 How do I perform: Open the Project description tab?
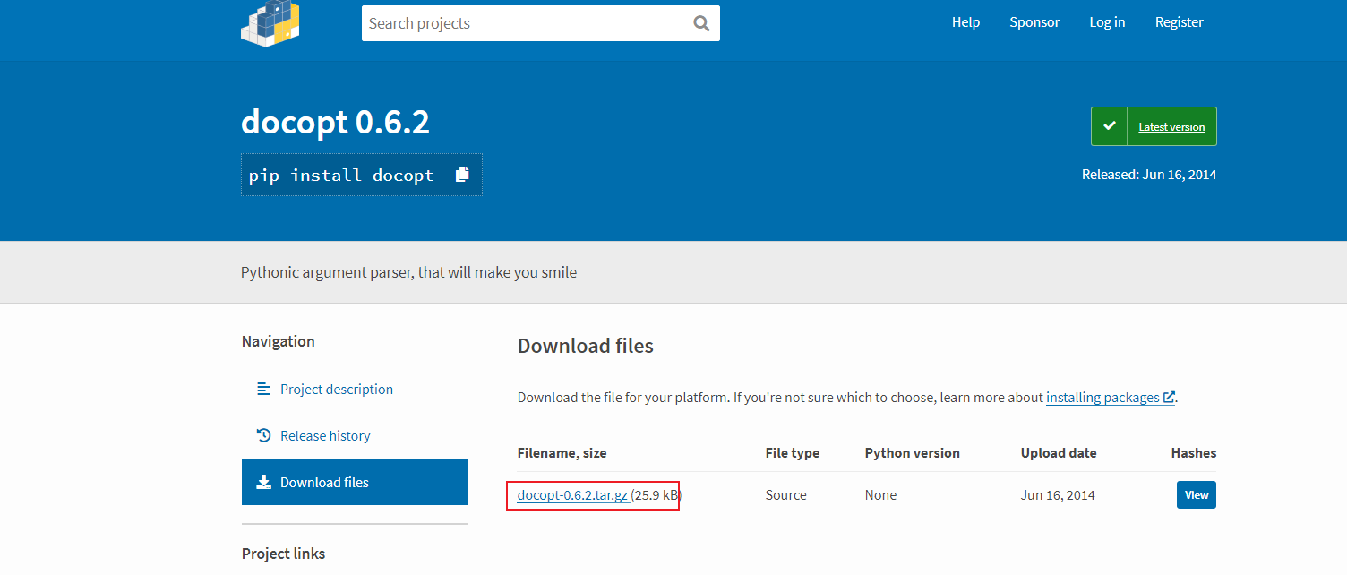tap(355, 389)
